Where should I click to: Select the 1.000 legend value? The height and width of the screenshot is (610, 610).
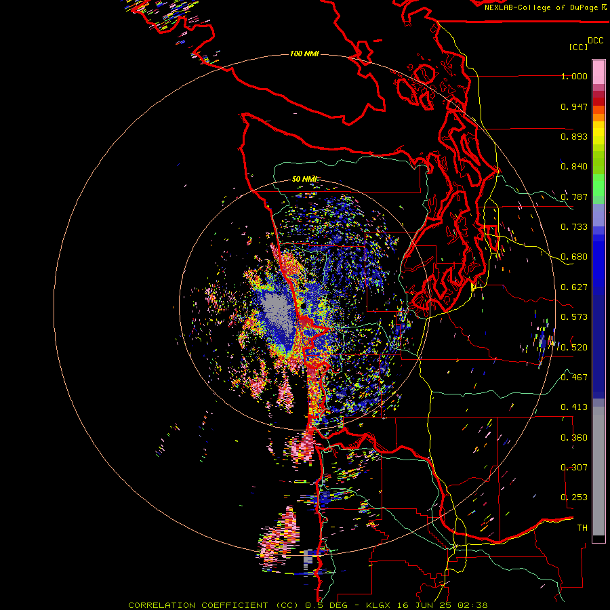(574, 76)
